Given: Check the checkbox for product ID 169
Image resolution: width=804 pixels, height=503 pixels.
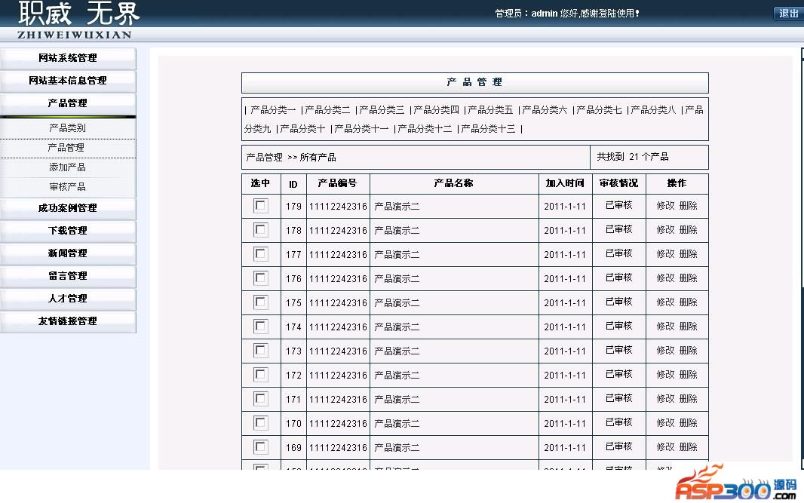Looking at the screenshot, I should click(260, 446).
